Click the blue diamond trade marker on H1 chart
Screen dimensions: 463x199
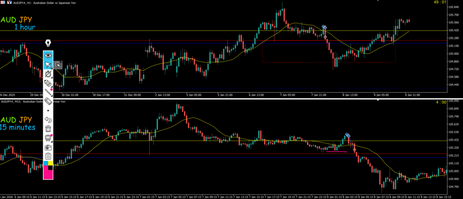pos(324,28)
